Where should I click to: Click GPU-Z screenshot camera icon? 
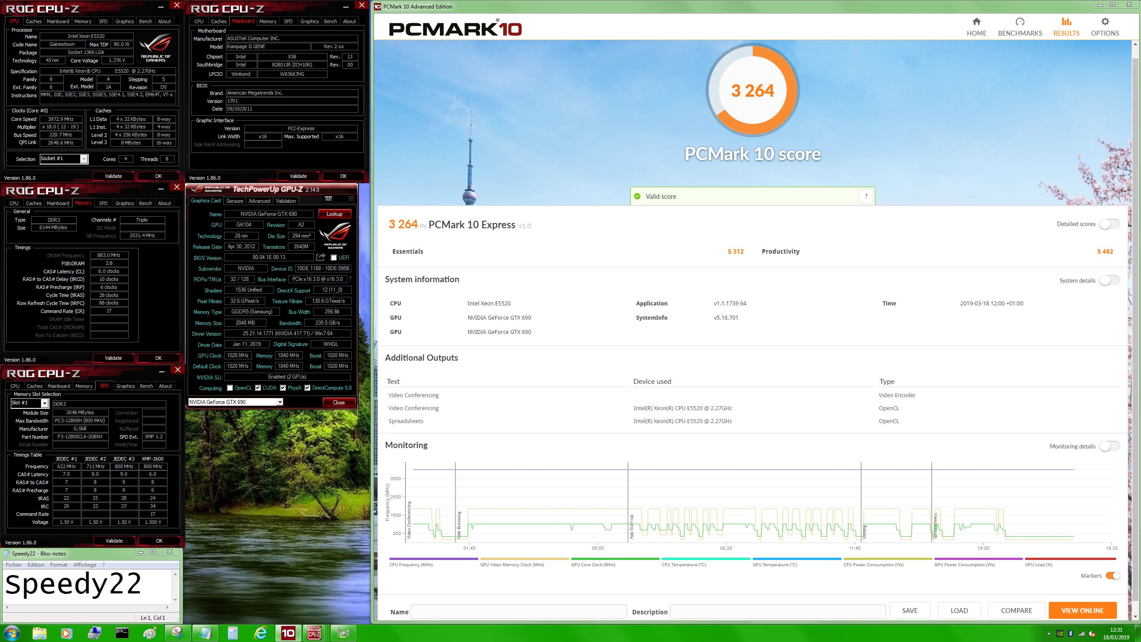[328, 198]
